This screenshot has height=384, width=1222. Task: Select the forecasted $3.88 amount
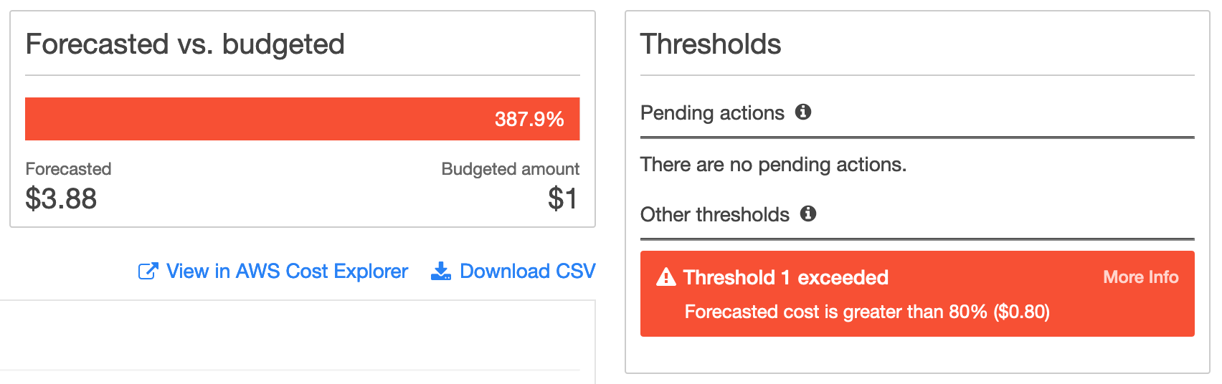point(61,198)
